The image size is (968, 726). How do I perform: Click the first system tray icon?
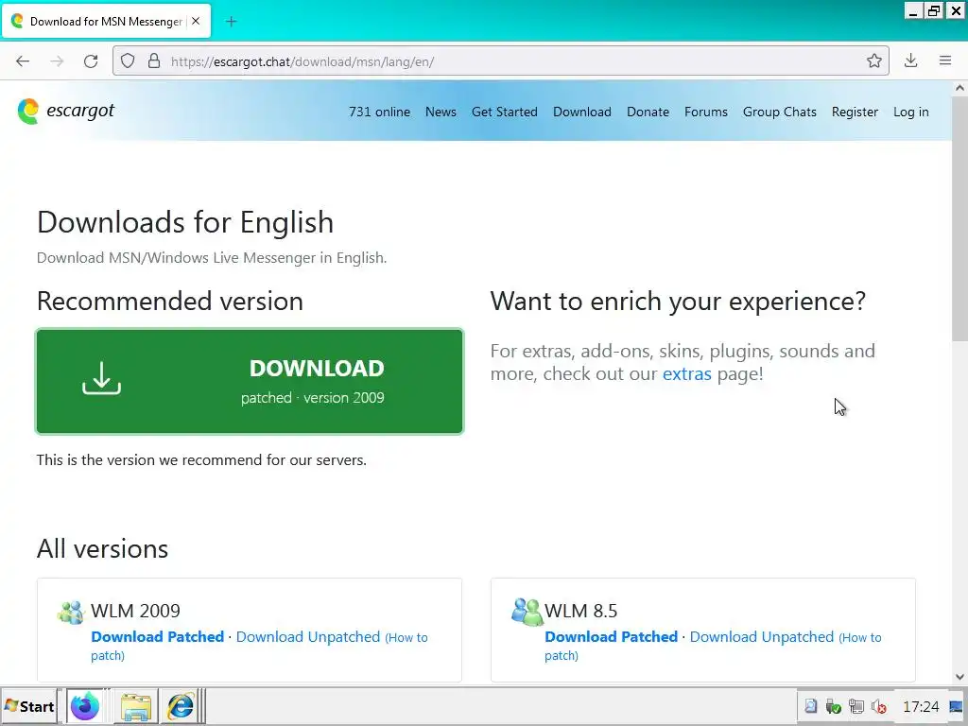click(810, 706)
